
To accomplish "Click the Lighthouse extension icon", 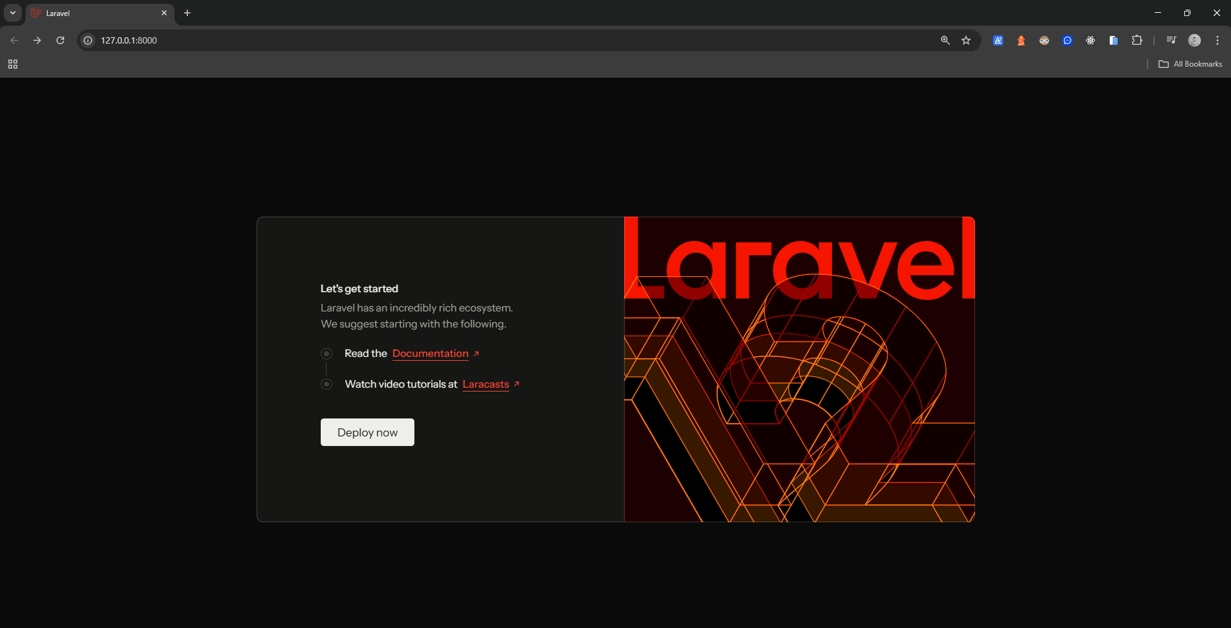I will coord(1021,40).
